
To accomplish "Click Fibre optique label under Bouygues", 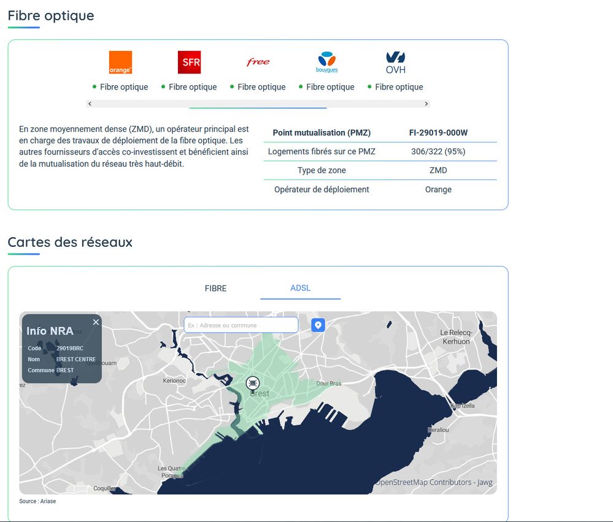I will [330, 87].
